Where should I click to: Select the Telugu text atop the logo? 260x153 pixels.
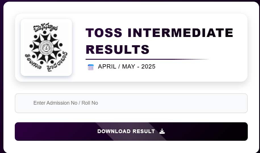point(45,27)
